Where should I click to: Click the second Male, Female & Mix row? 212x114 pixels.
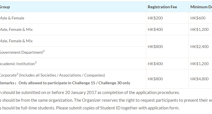tap(73, 41)
